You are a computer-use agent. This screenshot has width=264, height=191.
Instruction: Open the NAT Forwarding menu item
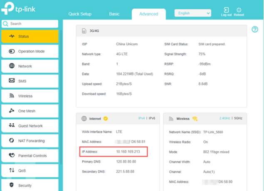pyautogui.click(x=30, y=141)
